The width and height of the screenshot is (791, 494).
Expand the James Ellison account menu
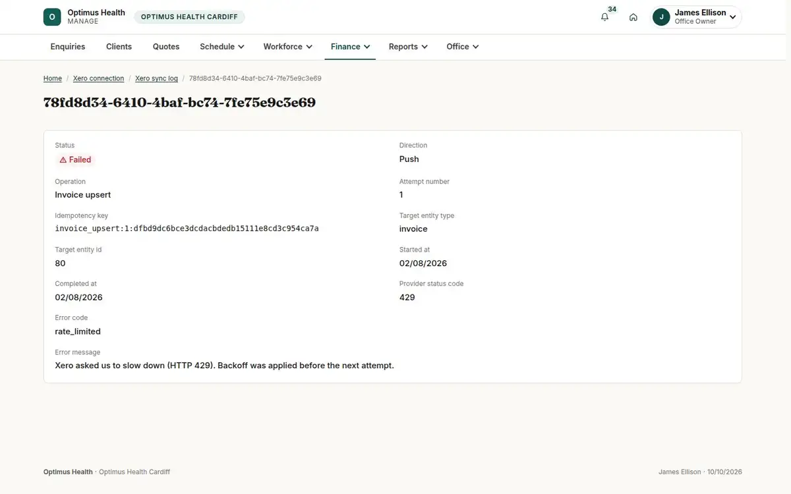696,17
